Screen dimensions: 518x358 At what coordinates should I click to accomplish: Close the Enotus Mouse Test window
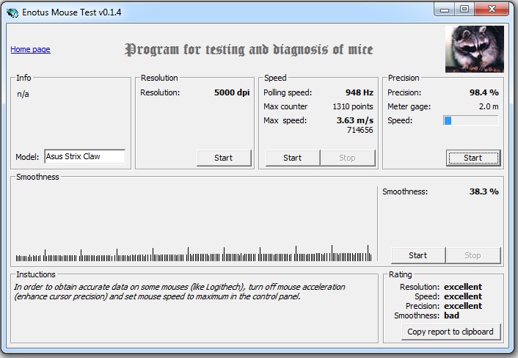coord(492,10)
